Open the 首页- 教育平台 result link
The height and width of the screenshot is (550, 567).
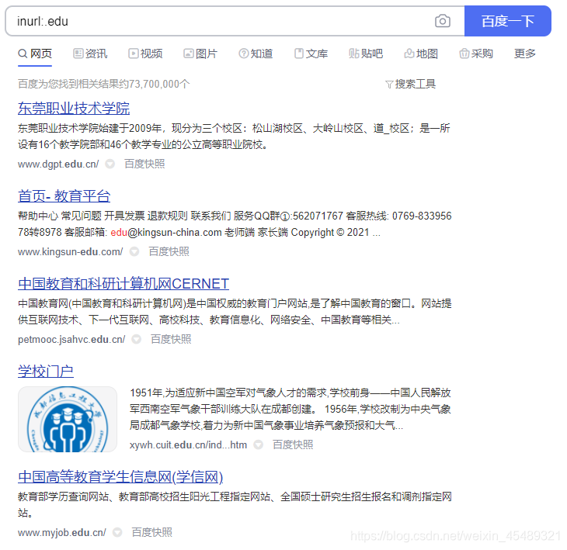(64, 196)
